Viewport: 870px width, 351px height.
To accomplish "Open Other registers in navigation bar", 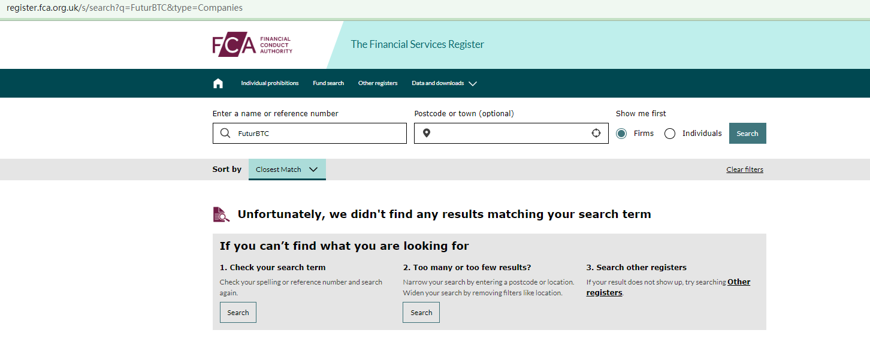I will [377, 83].
